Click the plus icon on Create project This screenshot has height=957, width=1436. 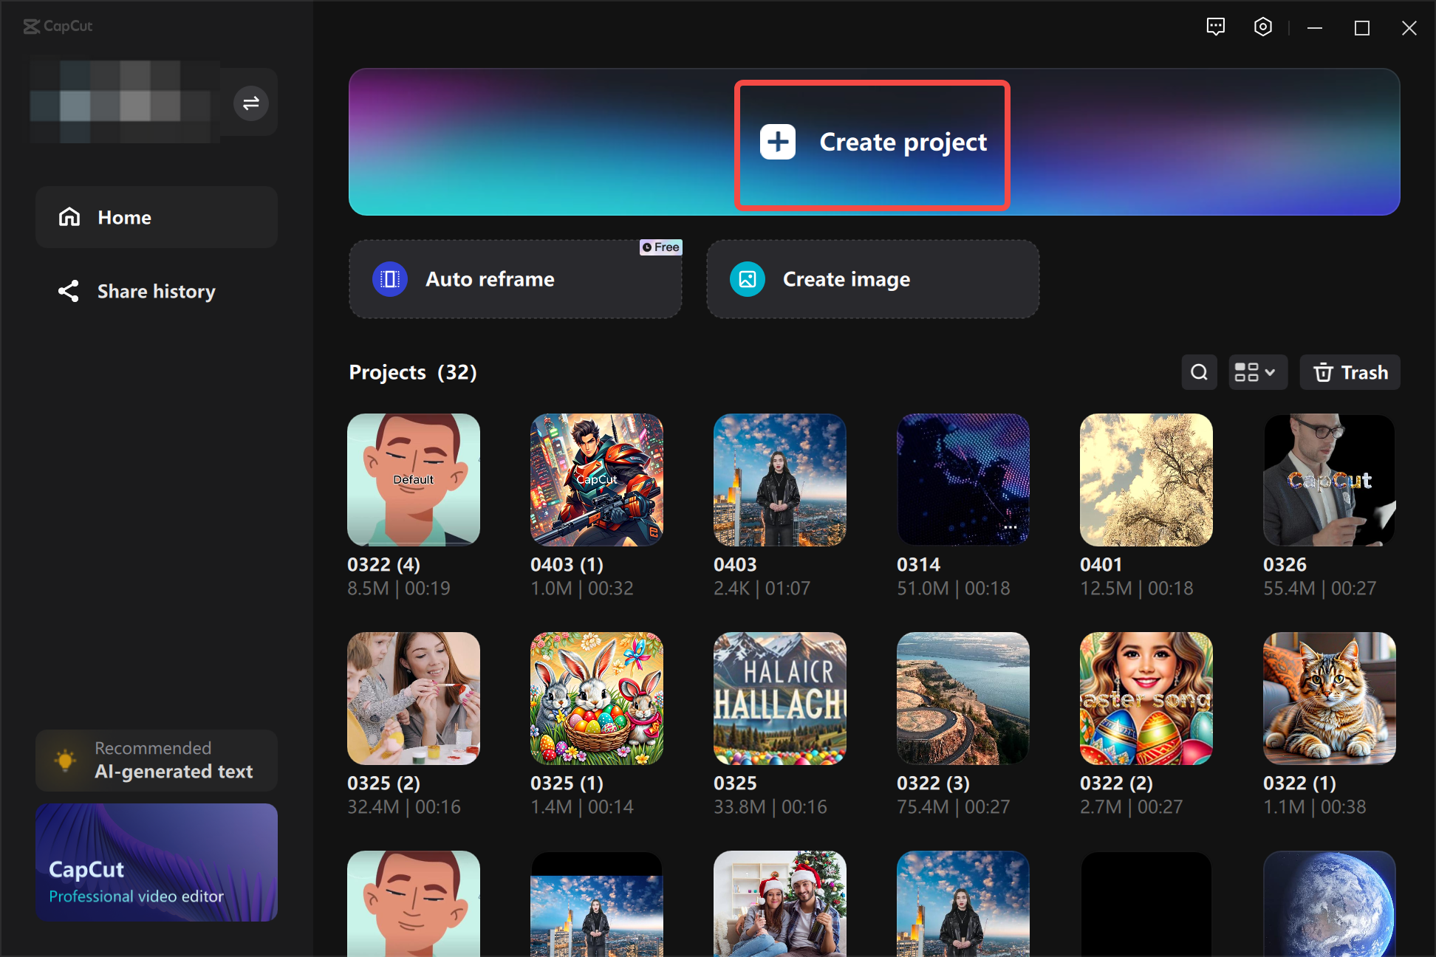[x=777, y=142]
